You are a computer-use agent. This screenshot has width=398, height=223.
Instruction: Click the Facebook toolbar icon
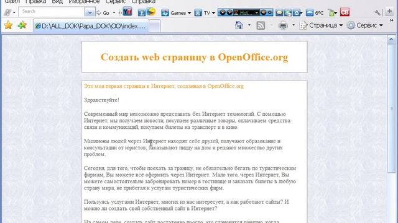tap(142, 12)
